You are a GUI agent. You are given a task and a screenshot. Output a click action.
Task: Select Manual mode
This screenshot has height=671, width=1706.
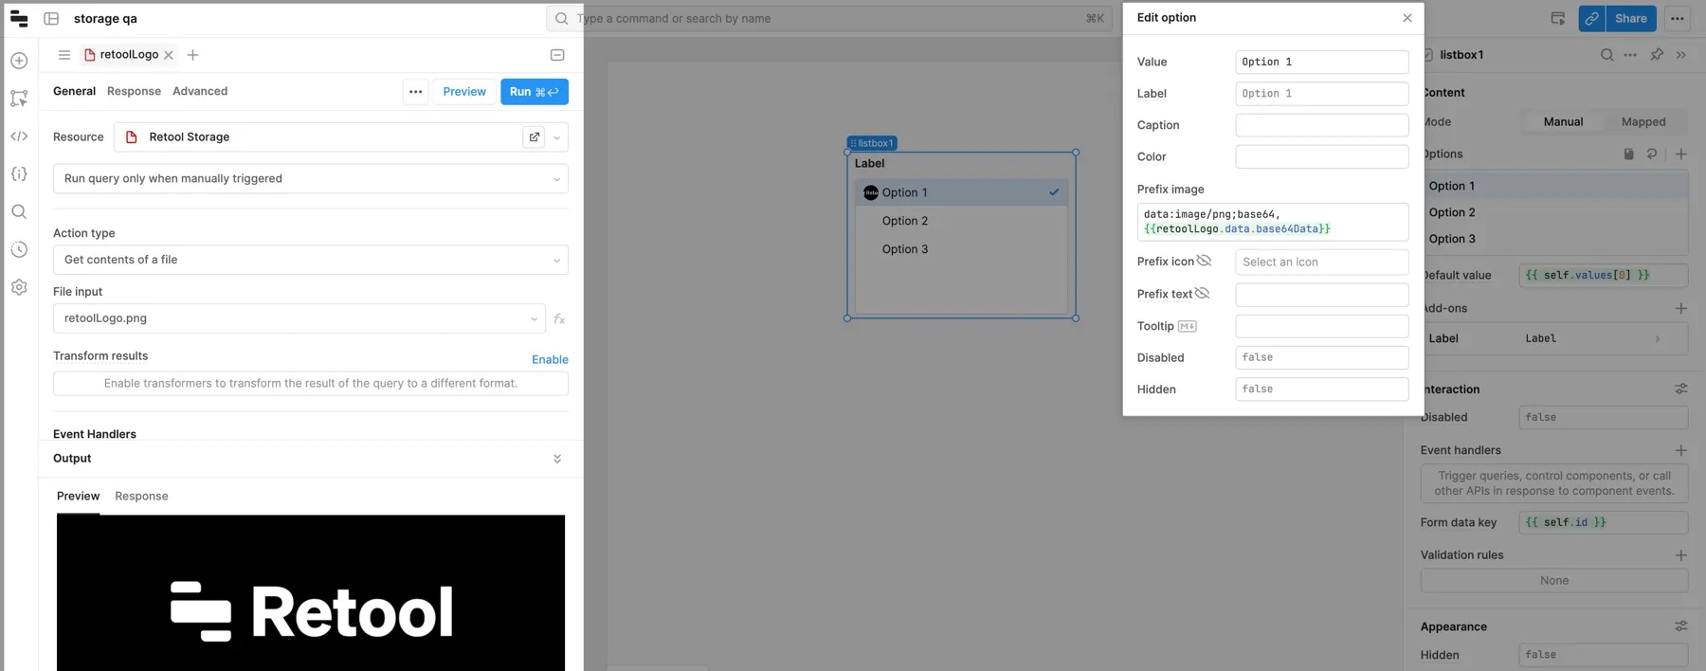tap(1563, 122)
